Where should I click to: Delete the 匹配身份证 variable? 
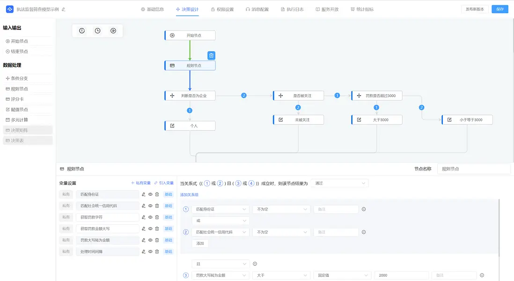[x=157, y=194]
